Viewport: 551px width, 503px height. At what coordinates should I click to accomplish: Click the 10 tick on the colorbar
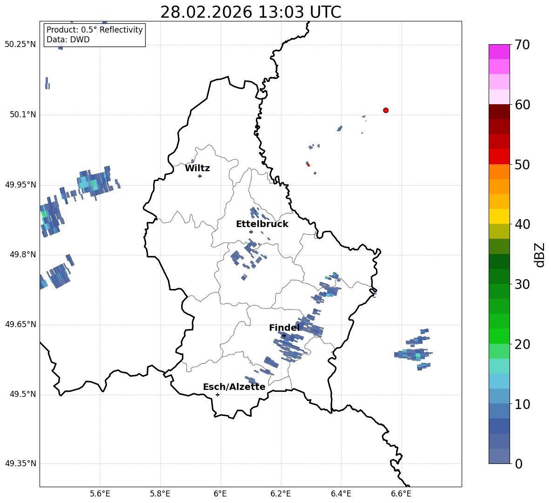click(522, 404)
